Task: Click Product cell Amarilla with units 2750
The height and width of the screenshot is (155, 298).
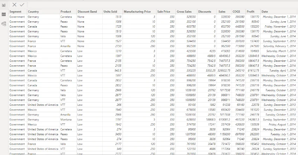Action: 66,46
